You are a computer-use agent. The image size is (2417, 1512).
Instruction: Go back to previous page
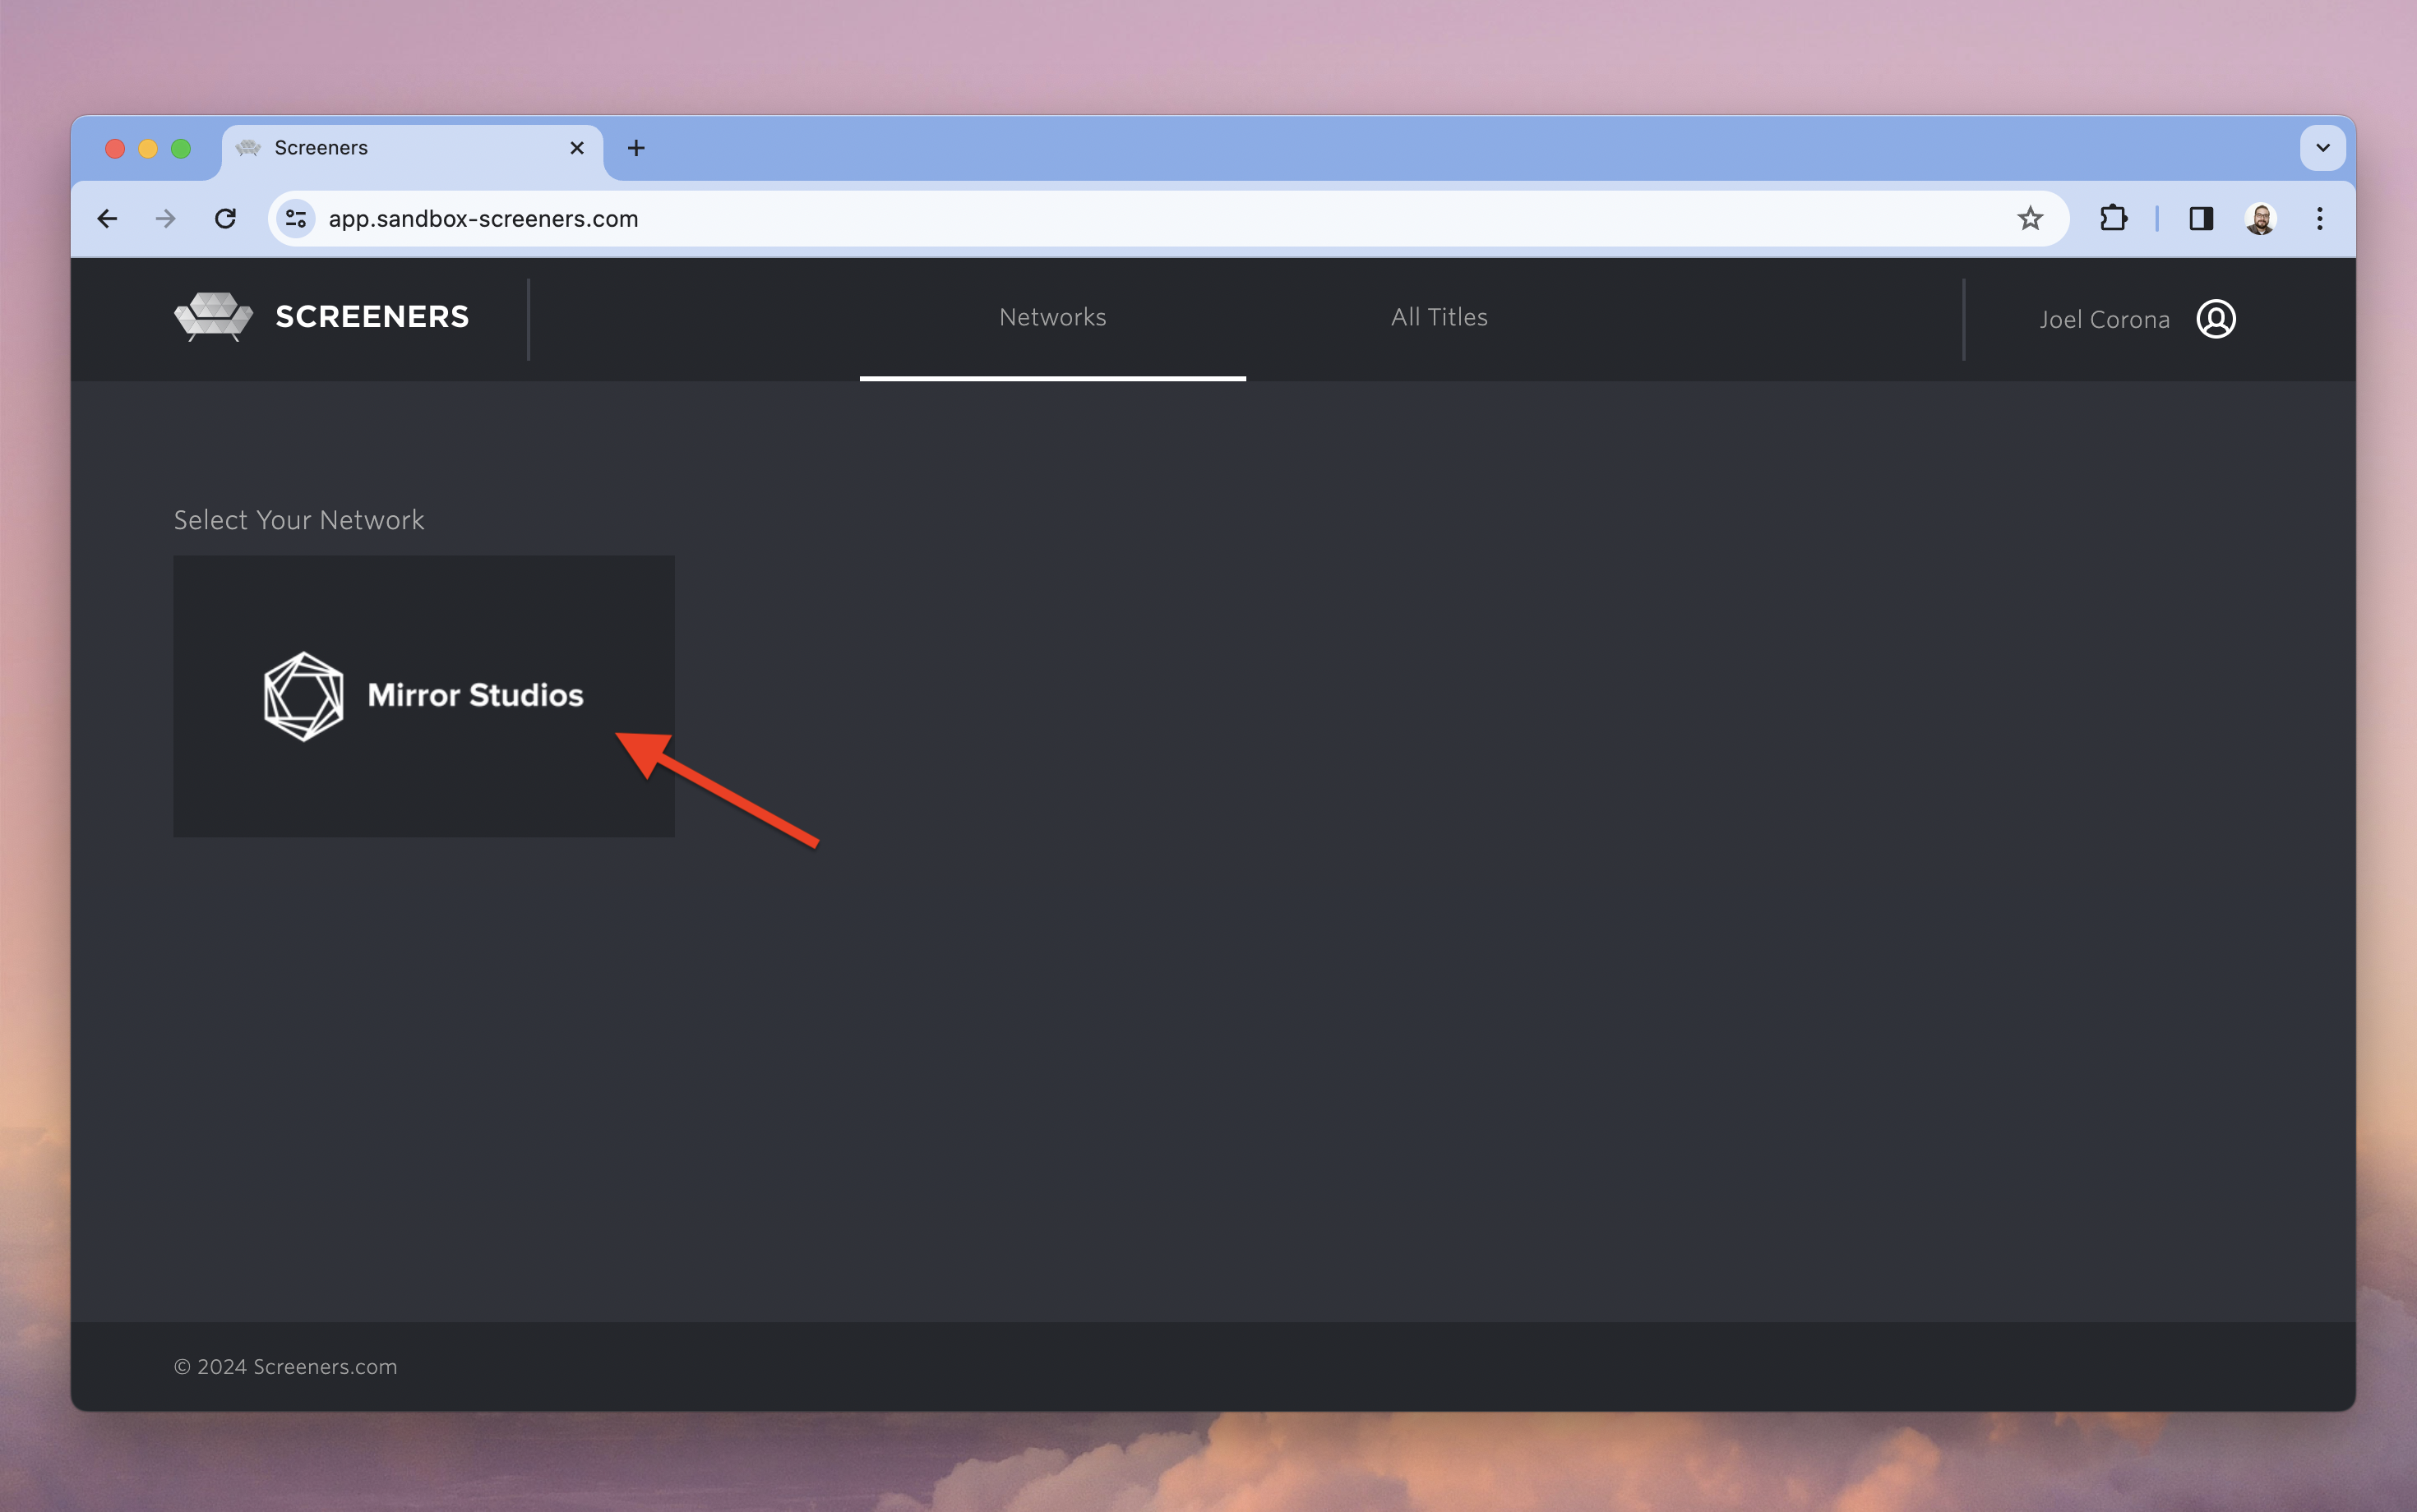click(108, 219)
